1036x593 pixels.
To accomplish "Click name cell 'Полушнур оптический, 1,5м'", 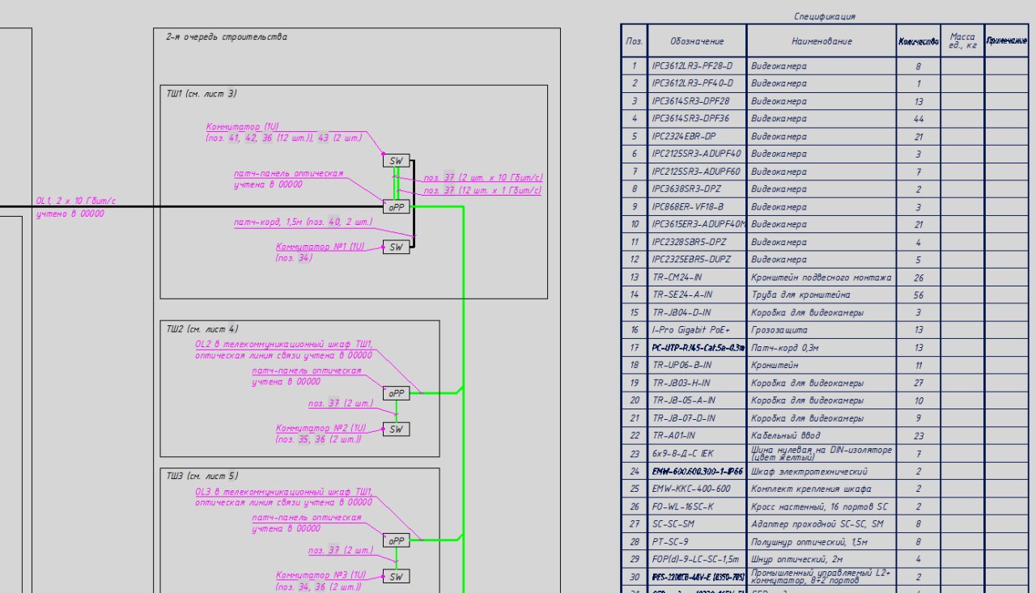I will click(x=822, y=541).
